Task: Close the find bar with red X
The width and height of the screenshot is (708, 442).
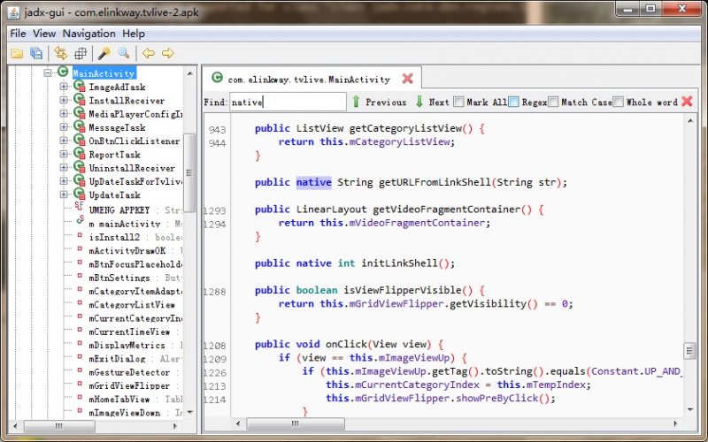Action: [x=688, y=102]
